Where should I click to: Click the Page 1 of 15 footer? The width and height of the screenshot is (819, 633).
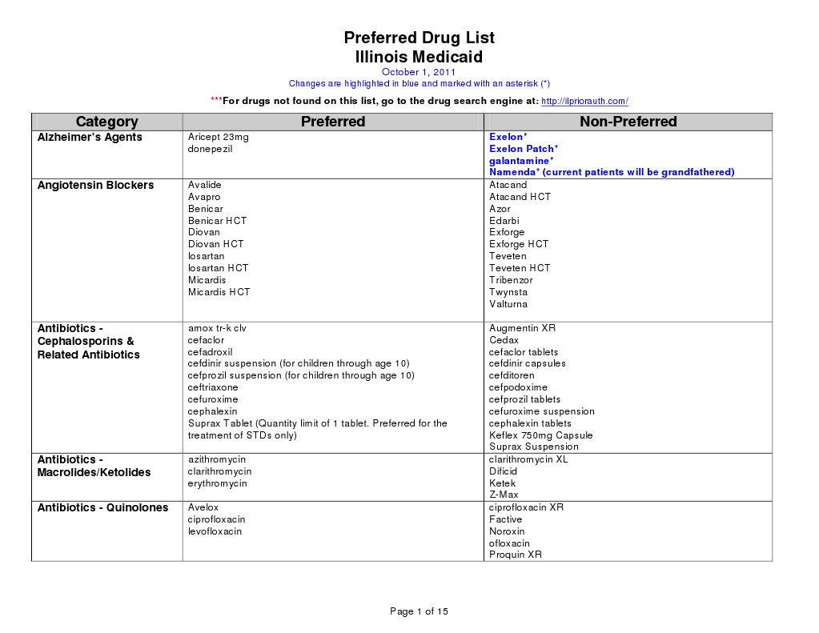[x=418, y=611]
